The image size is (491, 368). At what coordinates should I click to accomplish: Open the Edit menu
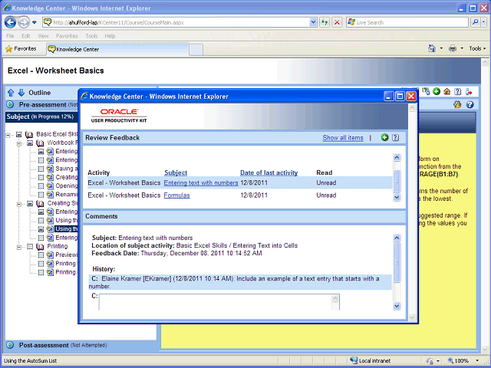click(25, 36)
